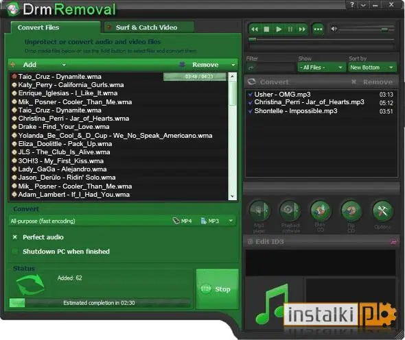Image resolution: width=405 pixels, height=340 pixels.
Task: Open the Mp3 player tool icon
Action: (x=259, y=210)
